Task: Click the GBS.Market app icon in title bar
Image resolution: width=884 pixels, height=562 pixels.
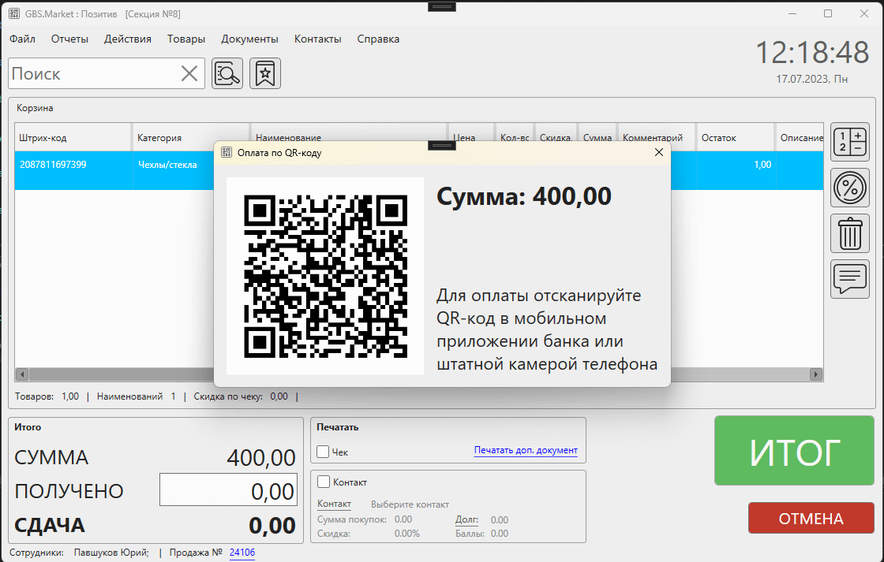Action: [13, 13]
